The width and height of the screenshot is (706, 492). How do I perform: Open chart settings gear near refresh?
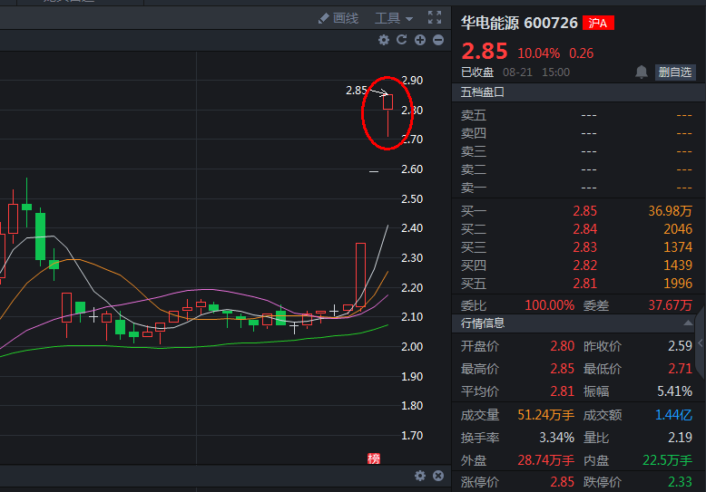click(x=384, y=40)
